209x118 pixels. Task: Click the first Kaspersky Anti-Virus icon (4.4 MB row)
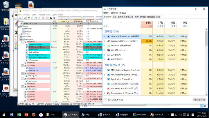(109, 89)
